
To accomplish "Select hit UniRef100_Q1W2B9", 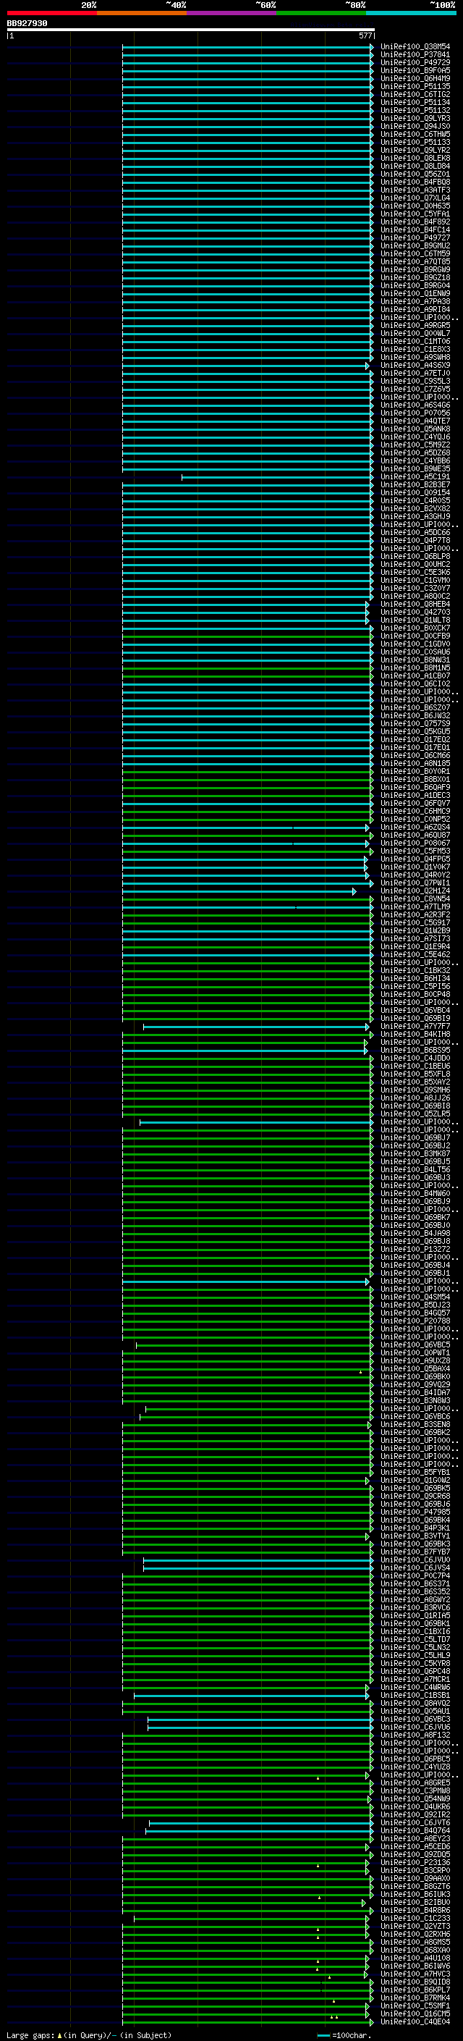I will pos(415,931).
